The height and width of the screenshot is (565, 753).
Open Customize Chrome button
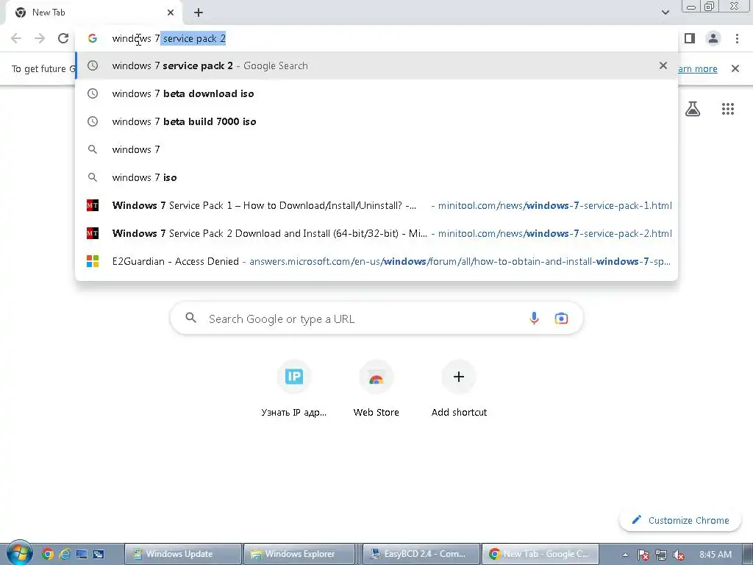click(x=680, y=520)
